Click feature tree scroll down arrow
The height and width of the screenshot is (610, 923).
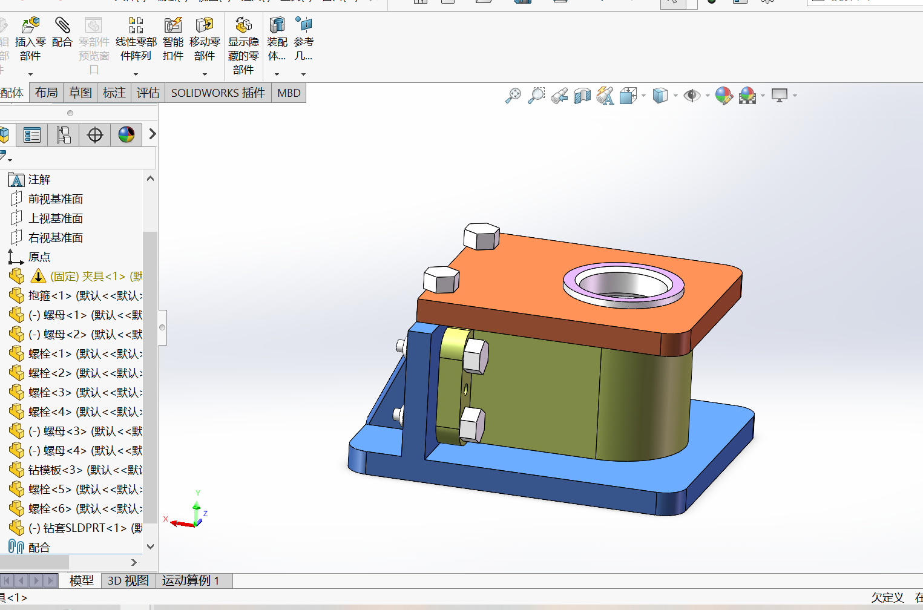coord(150,546)
